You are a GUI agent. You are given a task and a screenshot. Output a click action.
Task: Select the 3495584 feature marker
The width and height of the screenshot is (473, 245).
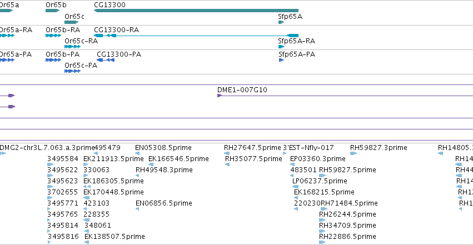[51, 164]
